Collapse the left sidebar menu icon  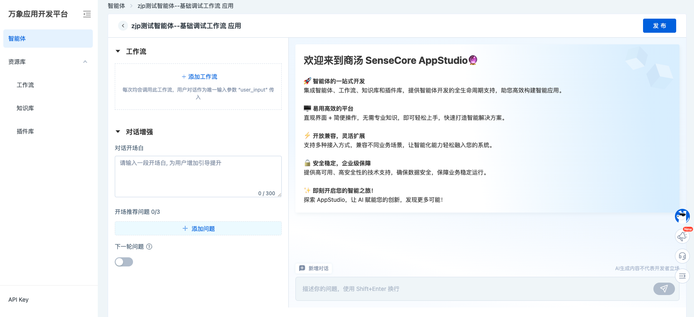(87, 14)
